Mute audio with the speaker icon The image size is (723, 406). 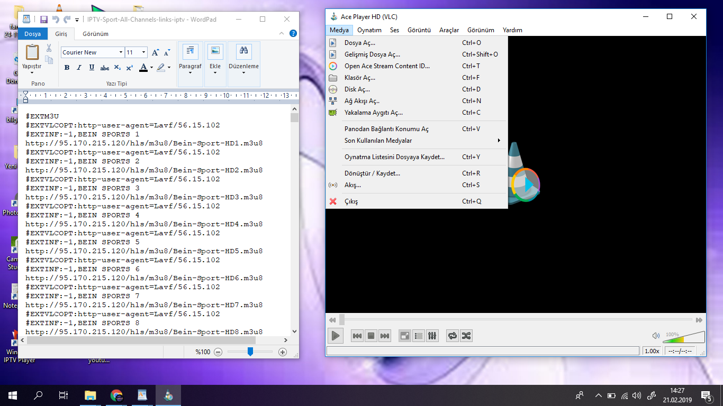point(656,336)
